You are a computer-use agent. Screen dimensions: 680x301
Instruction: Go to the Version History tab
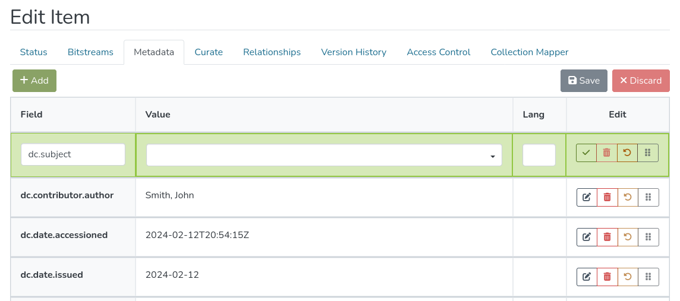coord(354,52)
